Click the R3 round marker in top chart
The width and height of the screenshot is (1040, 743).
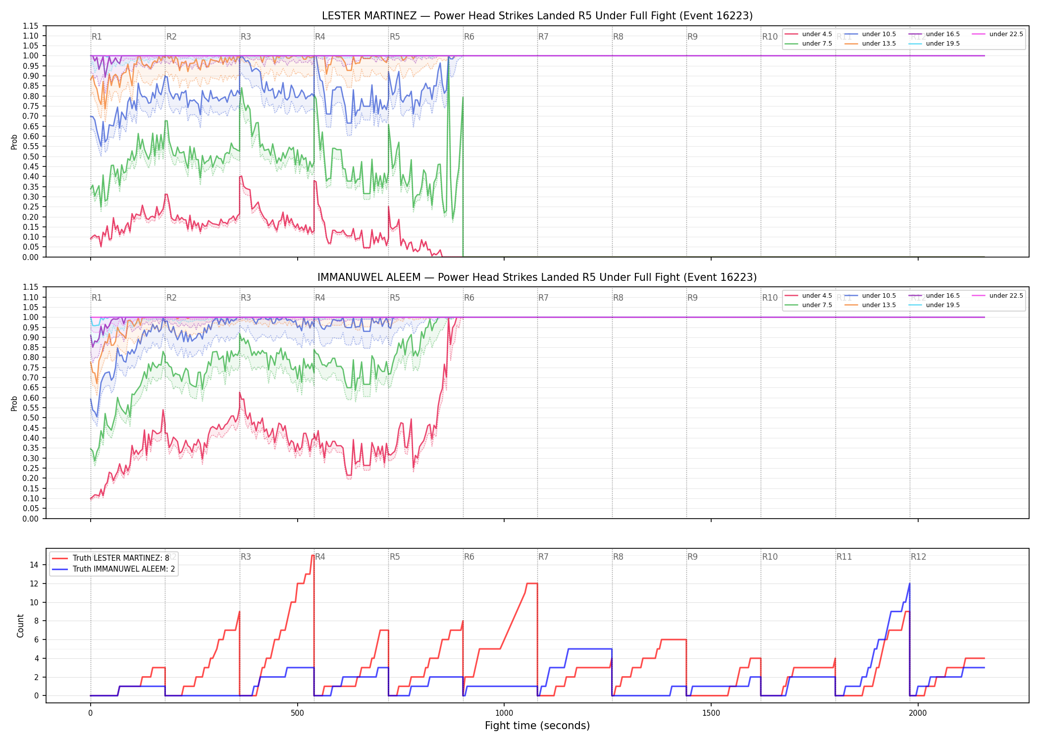click(246, 37)
